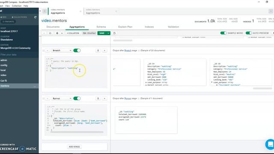The image size is (274, 154).
Task: Disable the $group stage toggle
Action: click(x=77, y=98)
